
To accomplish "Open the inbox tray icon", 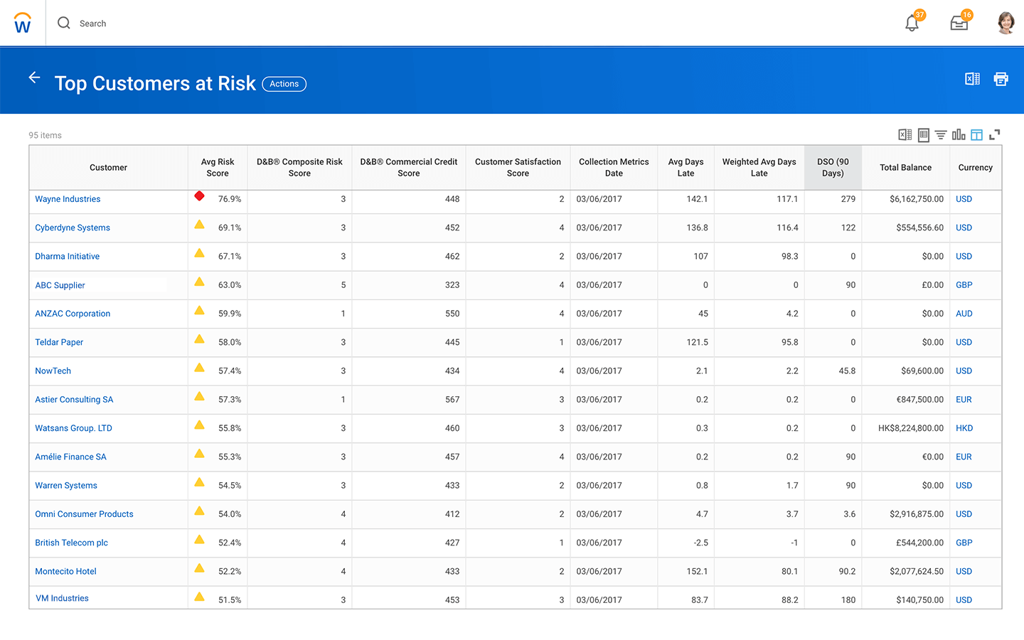I will pyautogui.click(x=959, y=23).
